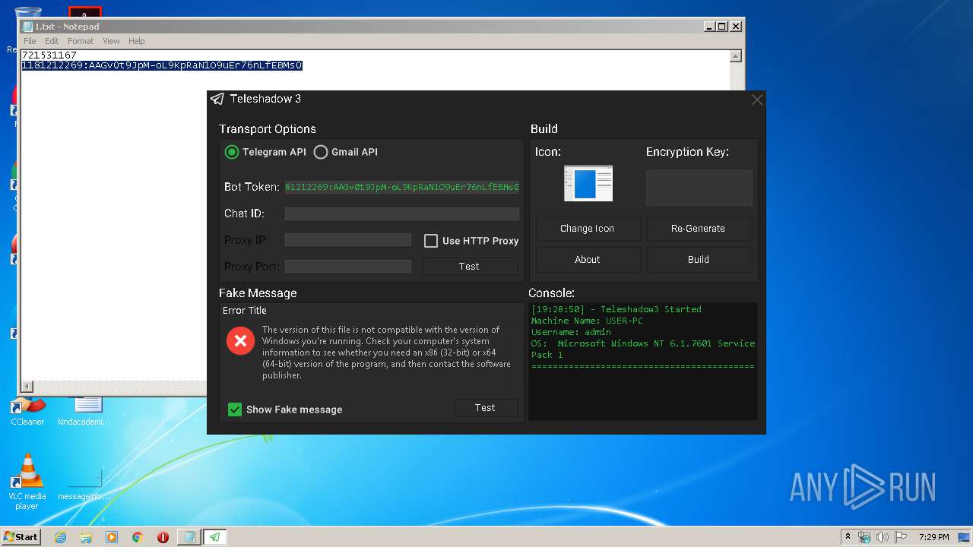The height and width of the screenshot is (547, 973).
Task: Select the messageintr desktop file icon
Action: coord(84,485)
